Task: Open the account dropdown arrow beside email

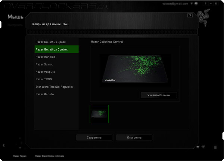Action: coord(192,4)
